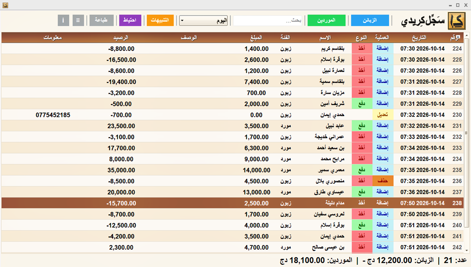Click the الموردين total 18,100.00 in status bar

(x=316, y=261)
